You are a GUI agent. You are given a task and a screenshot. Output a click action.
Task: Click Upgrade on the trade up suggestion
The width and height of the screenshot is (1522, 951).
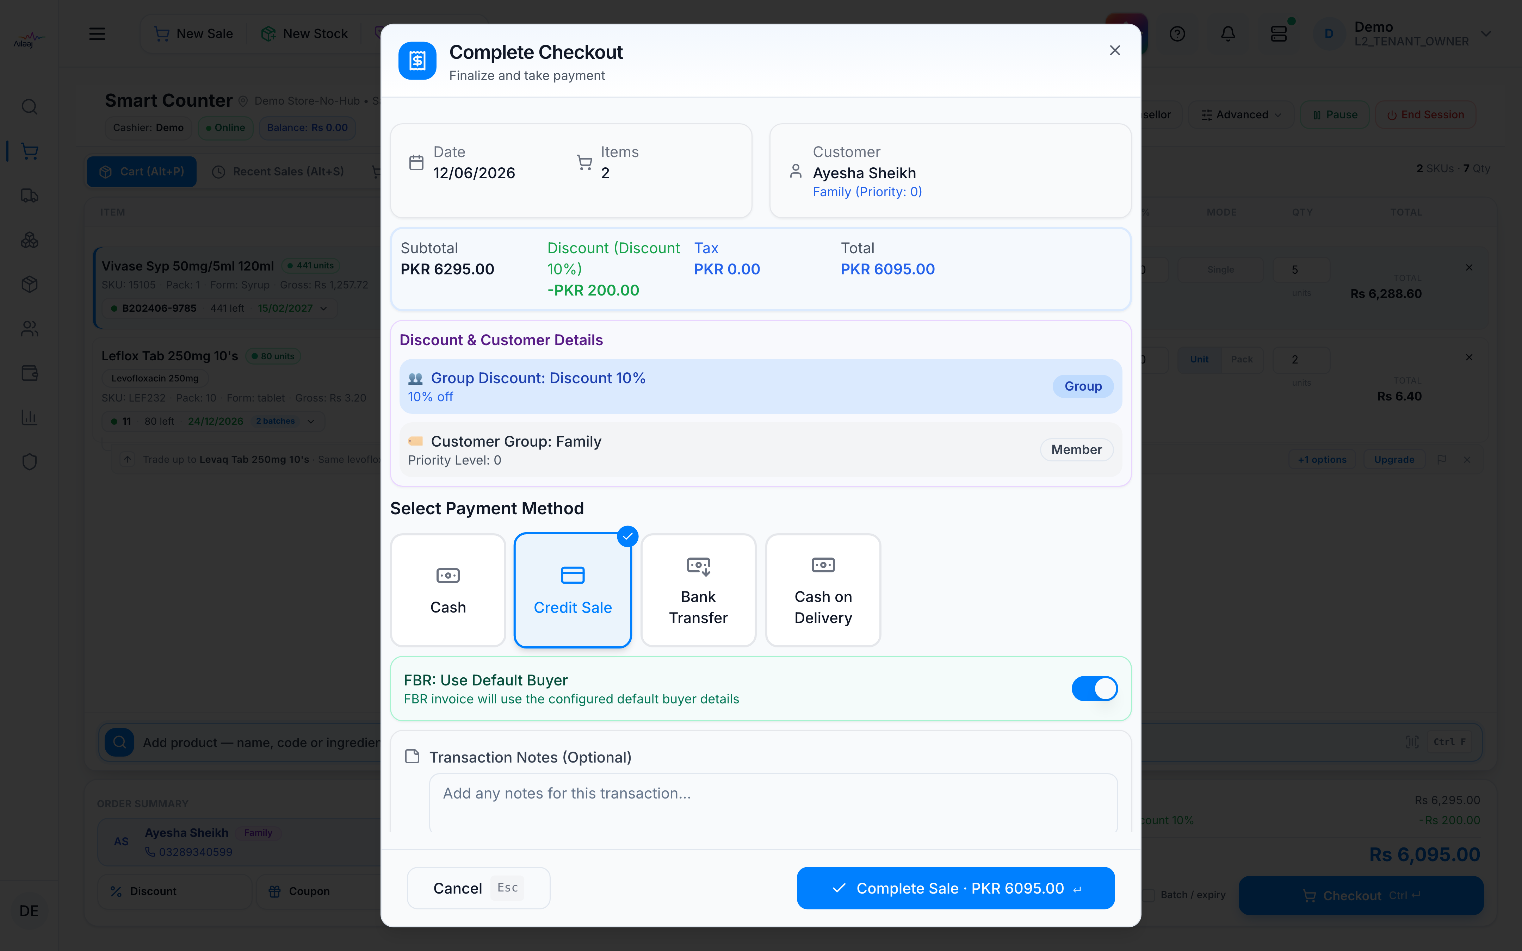point(1394,460)
